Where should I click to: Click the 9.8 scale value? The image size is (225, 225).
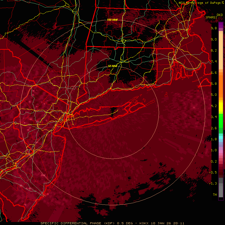coord(214,28)
